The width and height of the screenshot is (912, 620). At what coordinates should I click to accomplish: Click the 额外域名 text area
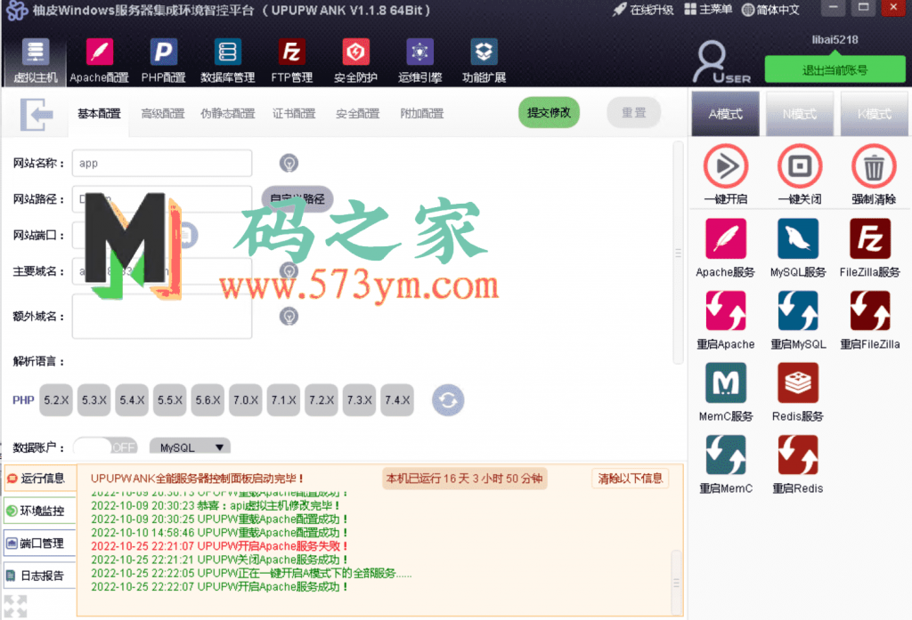point(162,316)
